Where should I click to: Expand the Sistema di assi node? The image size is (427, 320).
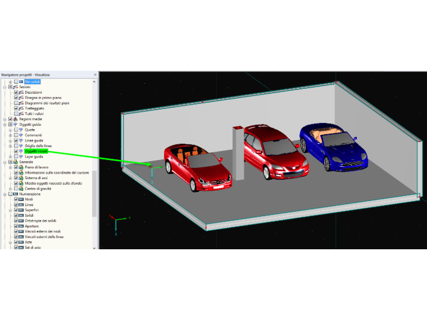[10, 178]
